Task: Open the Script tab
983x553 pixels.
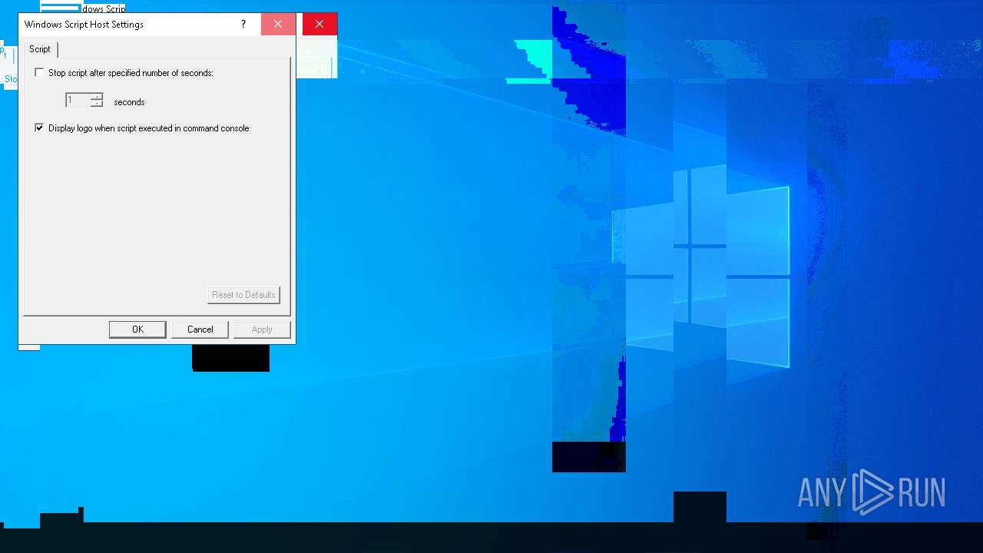Action: tap(40, 49)
